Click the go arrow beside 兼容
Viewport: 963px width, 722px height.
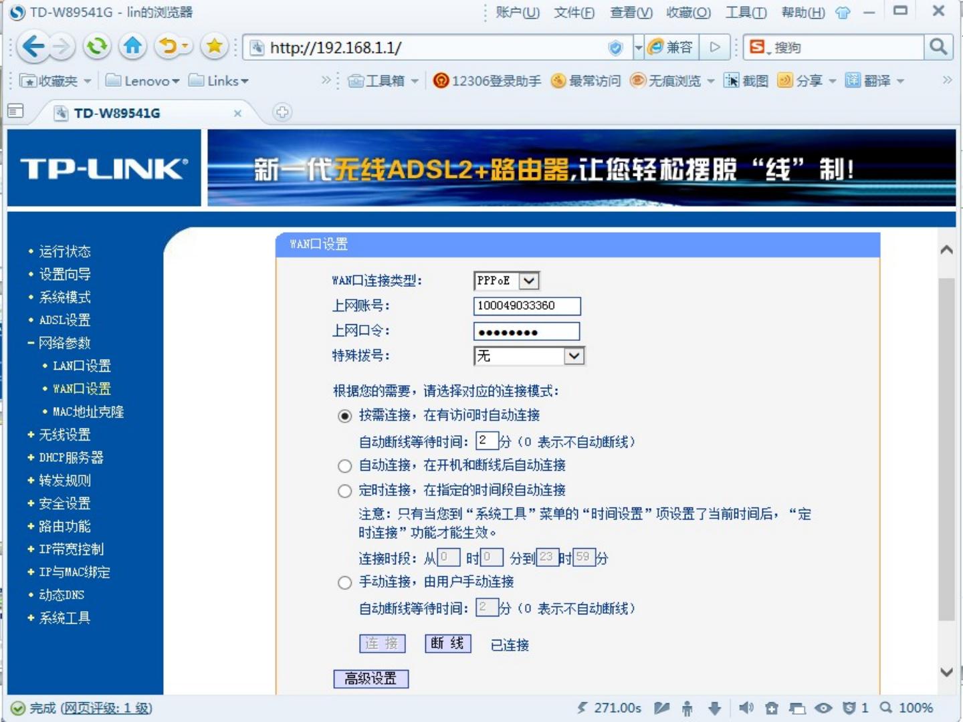[x=714, y=47]
